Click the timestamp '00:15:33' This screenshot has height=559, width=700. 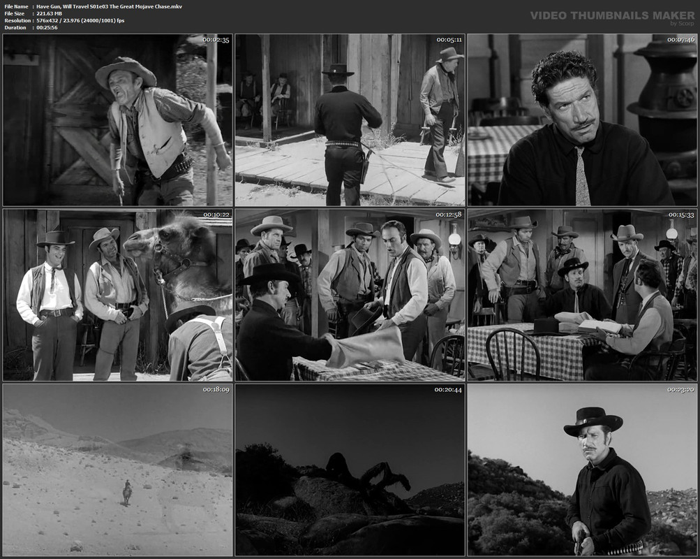coord(680,215)
